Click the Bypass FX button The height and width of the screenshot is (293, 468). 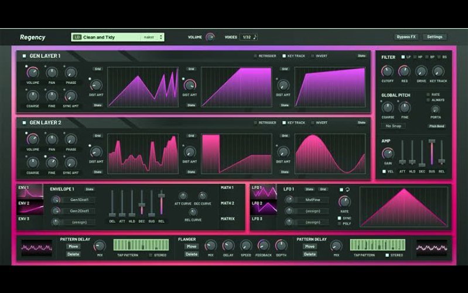click(406, 37)
